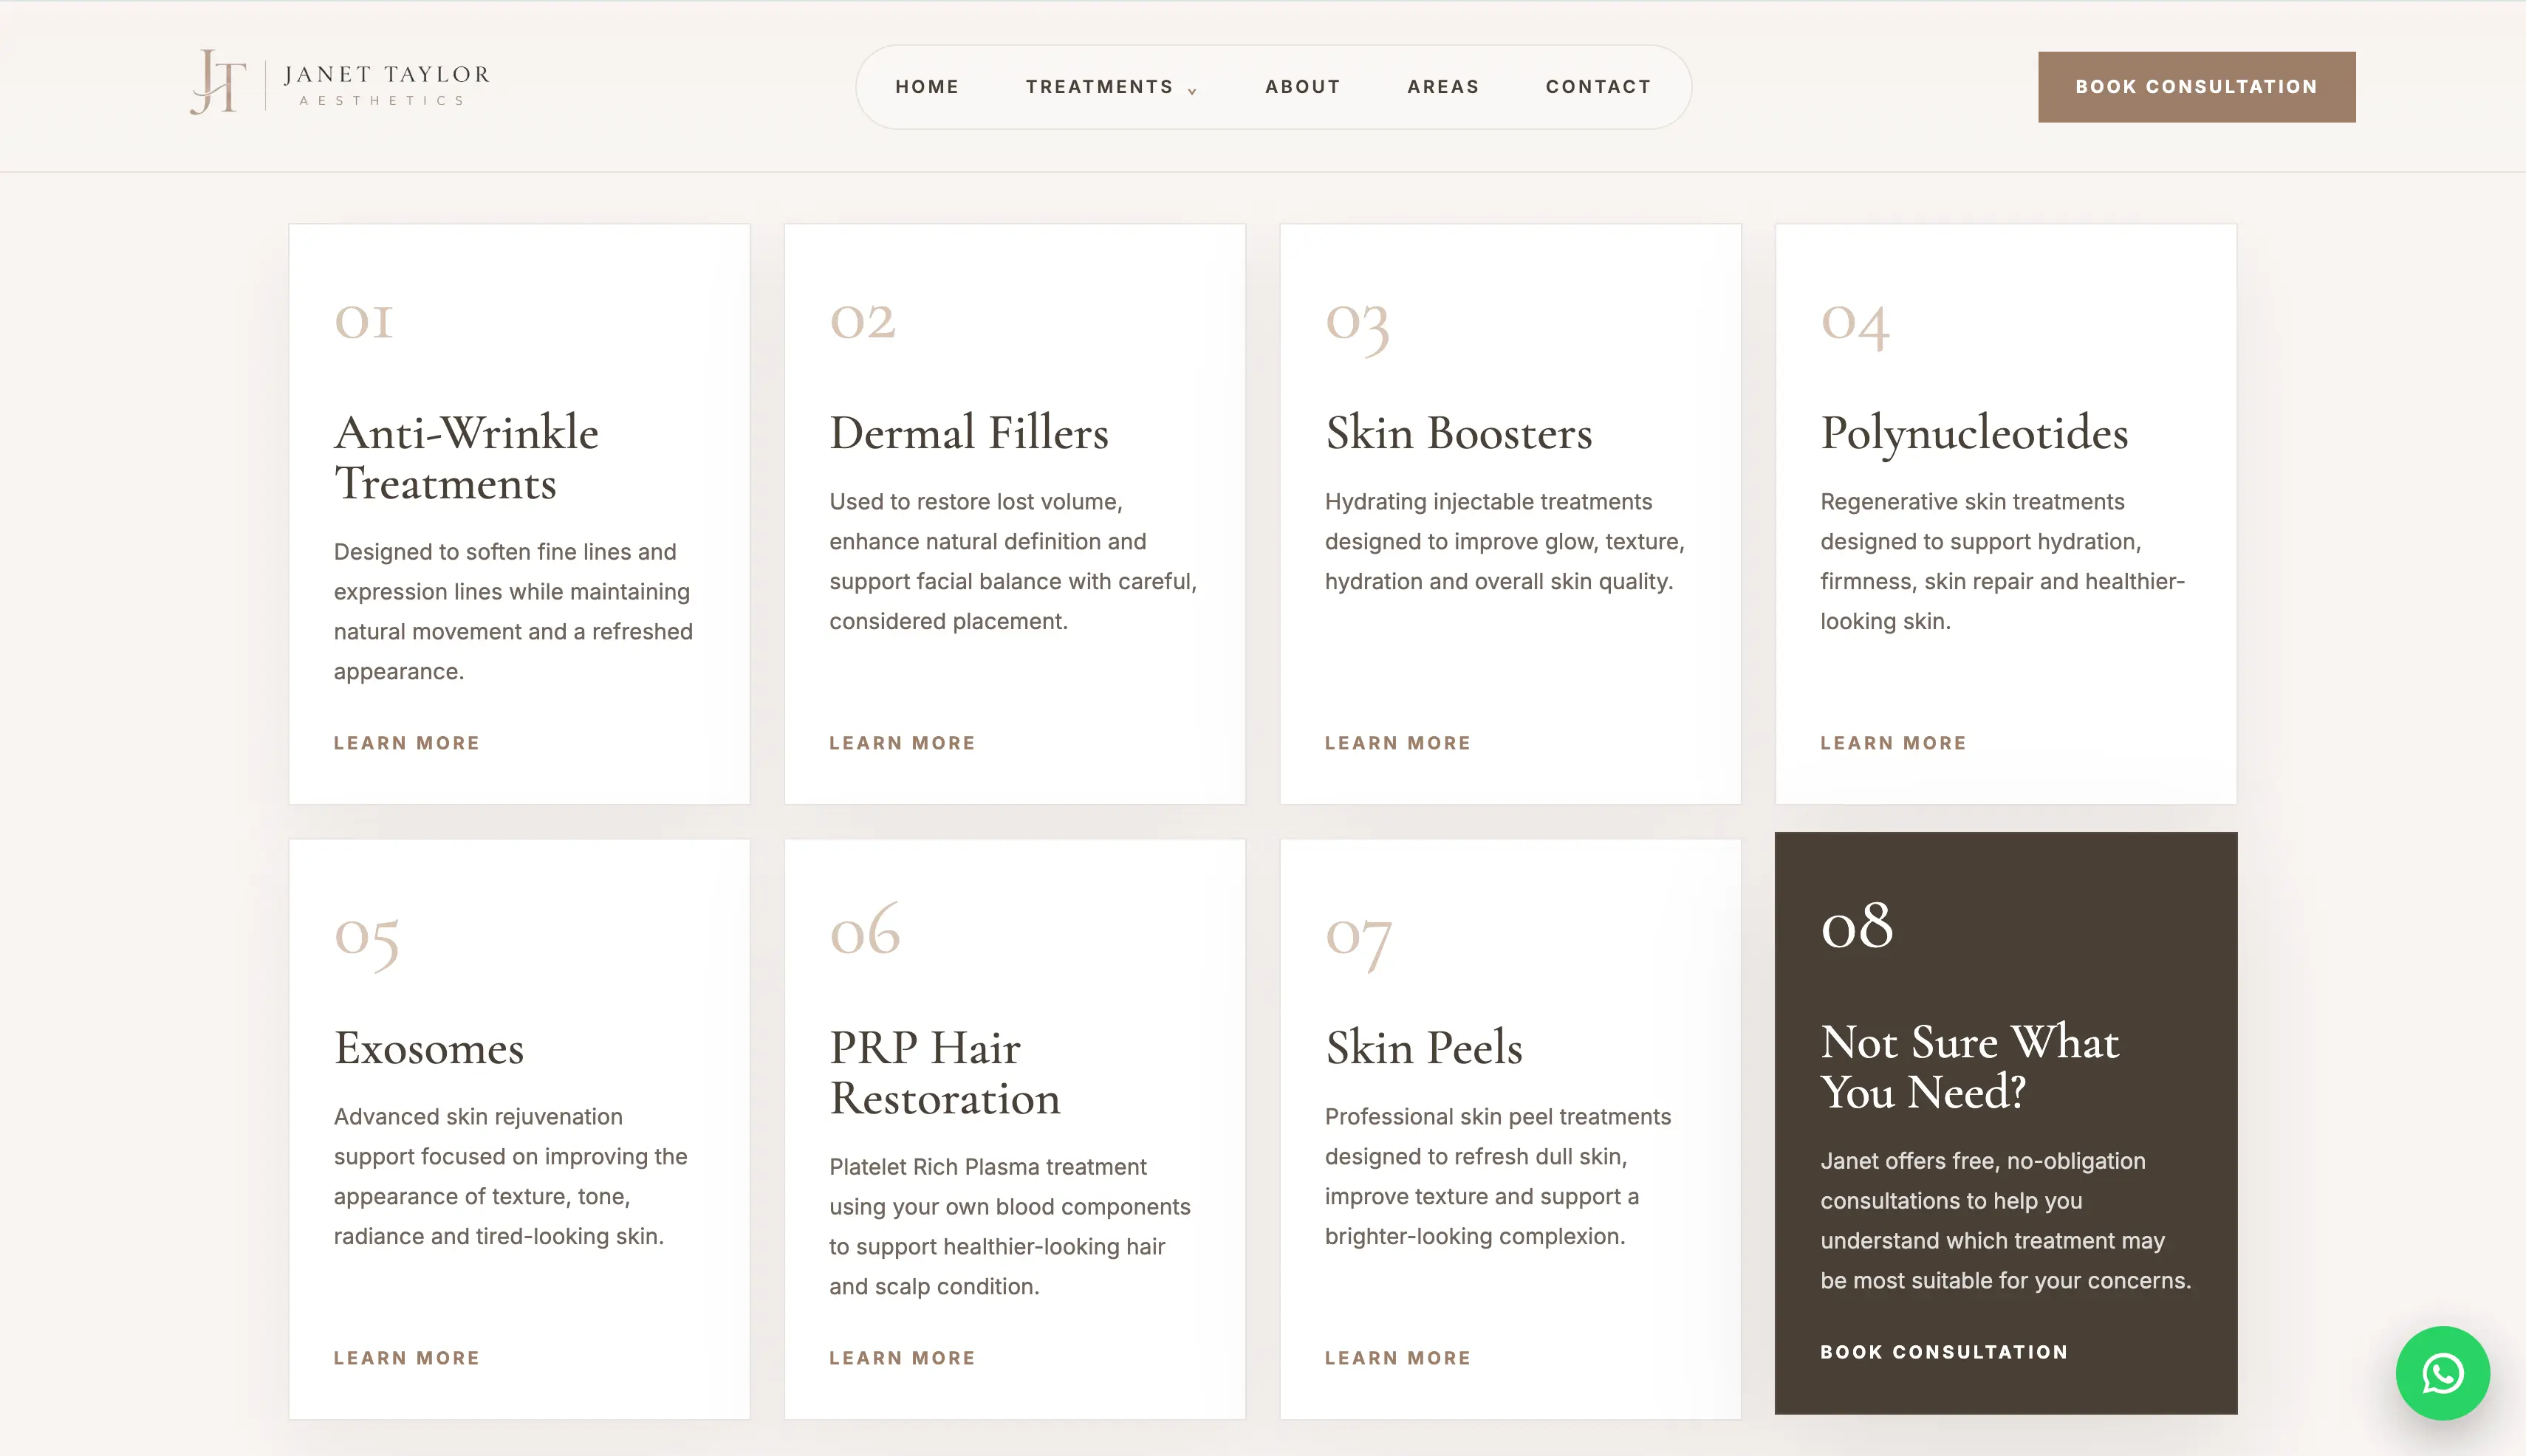Click the 01 card number

coord(363,322)
